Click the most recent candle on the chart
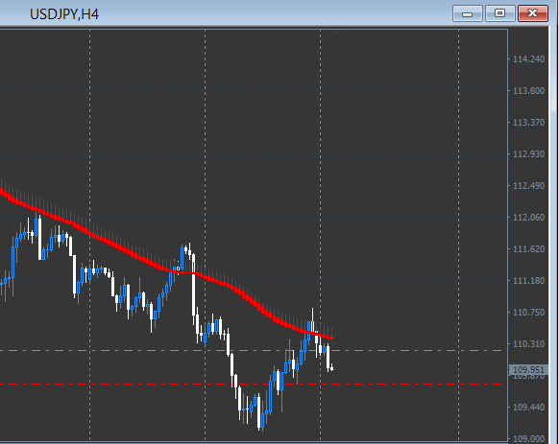The width and height of the screenshot is (559, 444). pos(332,368)
